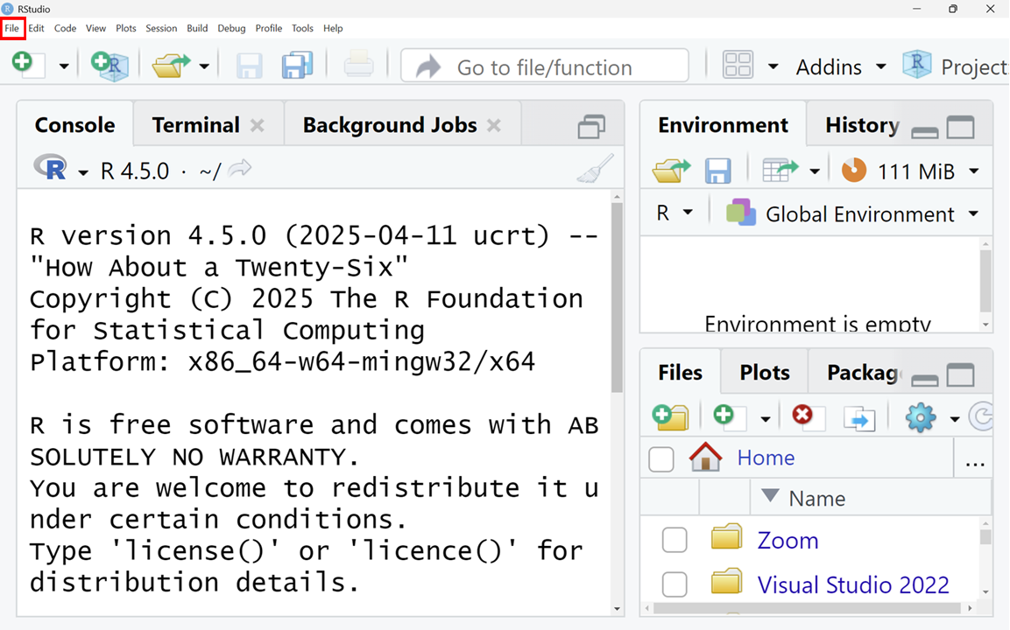Open the Home directory link
1010x630 pixels.
point(766,458)
